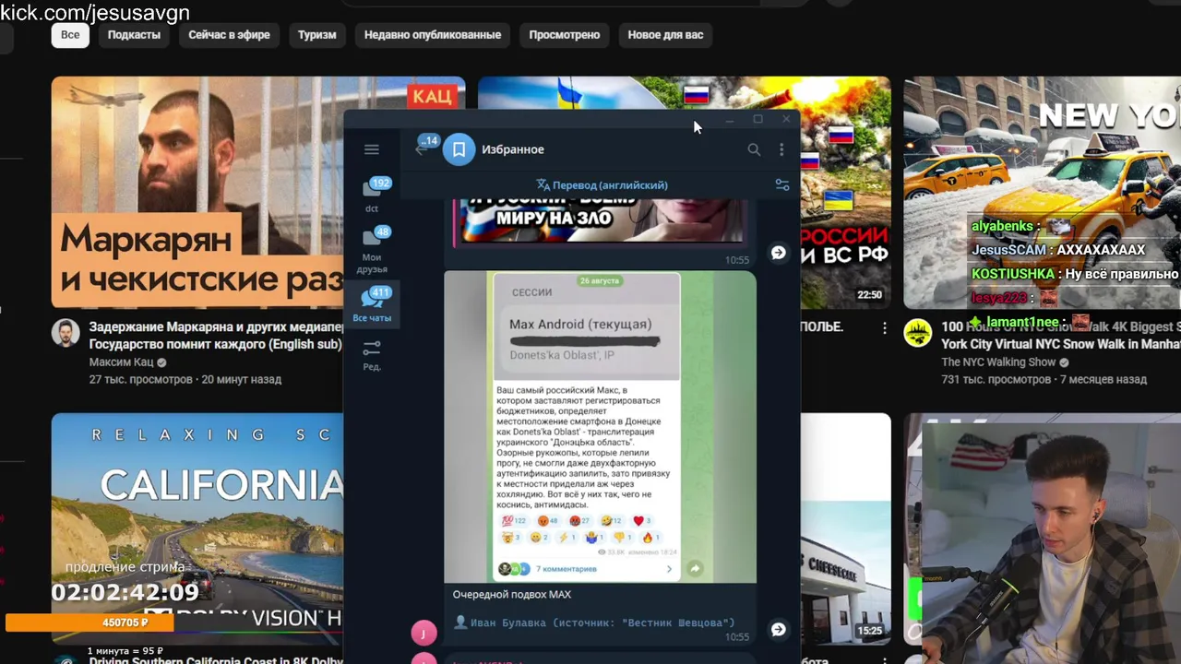Open the Задержание Маркаряна video title

(x=217, y=335)
